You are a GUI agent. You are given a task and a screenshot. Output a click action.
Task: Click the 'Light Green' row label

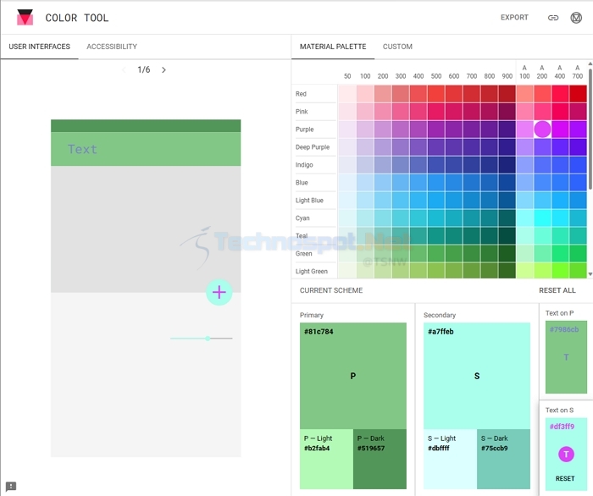pos(311,271)
